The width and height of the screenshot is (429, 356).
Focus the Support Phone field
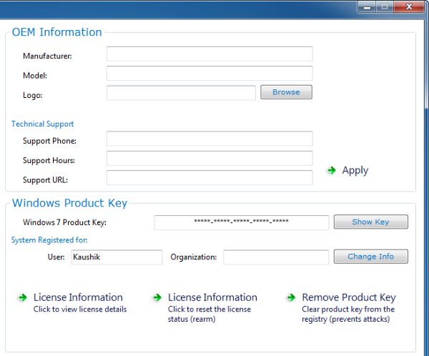(x=209, y=139)
